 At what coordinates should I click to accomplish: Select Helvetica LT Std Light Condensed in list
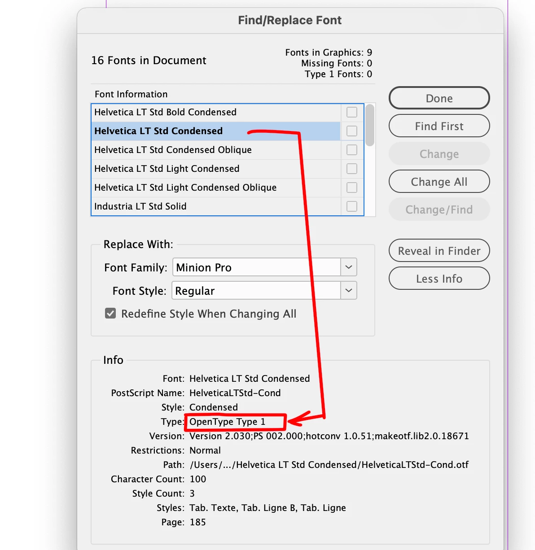click(215, 169)
